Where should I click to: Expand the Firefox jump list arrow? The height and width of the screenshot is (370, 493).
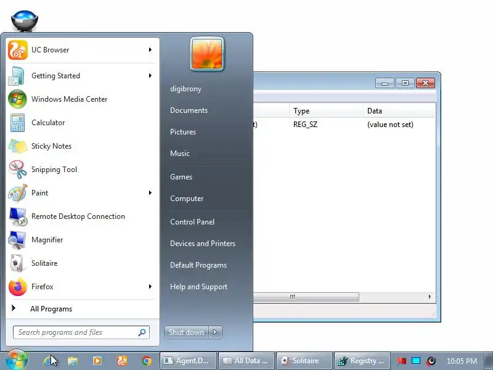coord(150,286)
